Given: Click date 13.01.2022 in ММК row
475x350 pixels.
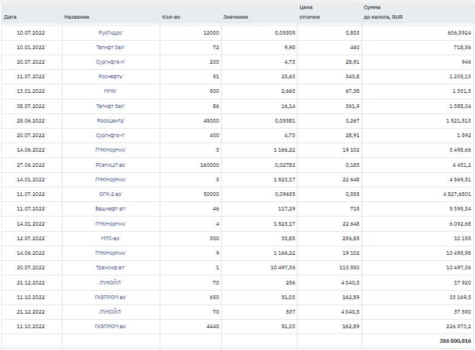Looking at the screenshot, I should point(30,91).
